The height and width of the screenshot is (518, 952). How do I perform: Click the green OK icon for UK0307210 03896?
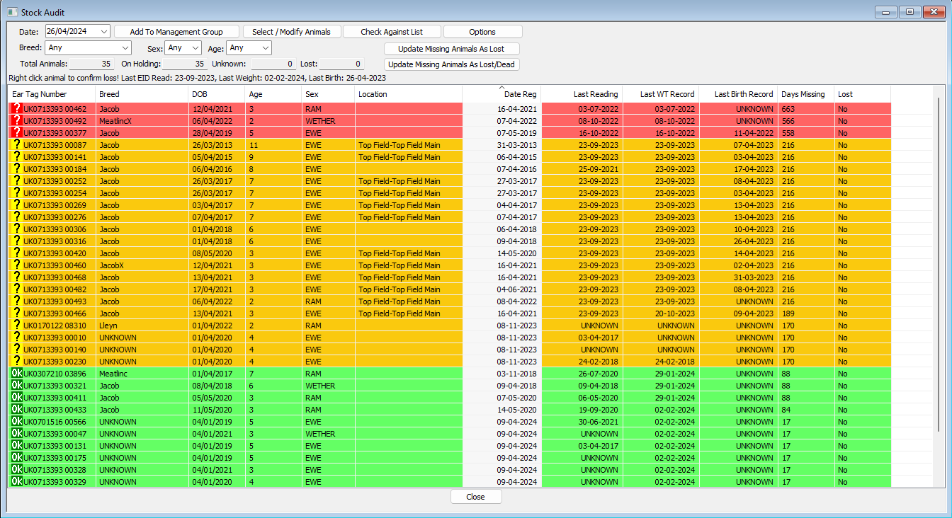coord(17,374)
